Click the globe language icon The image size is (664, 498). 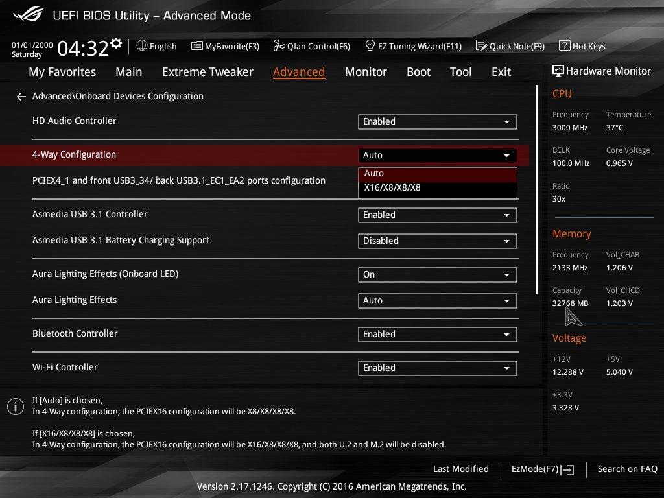click(142, 45)
